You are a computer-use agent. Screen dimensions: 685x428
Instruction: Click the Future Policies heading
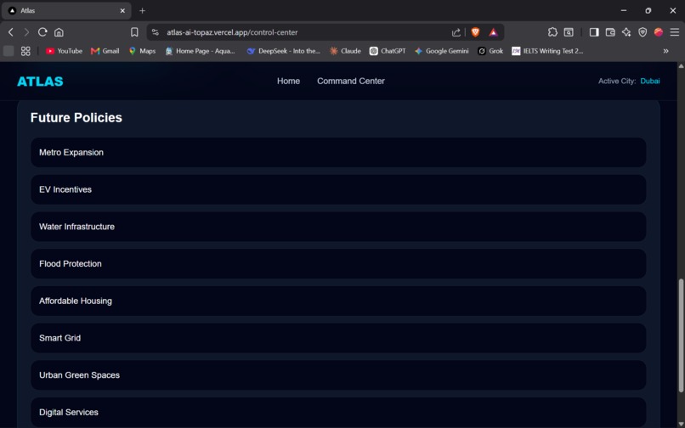pos(76,117)
